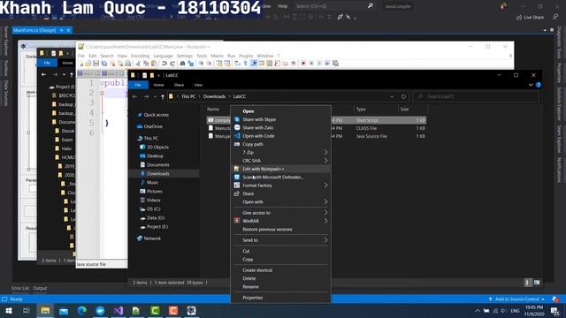566x318 pixels.
Task: Choose Restore previous versions
Action: pos(281,230)
